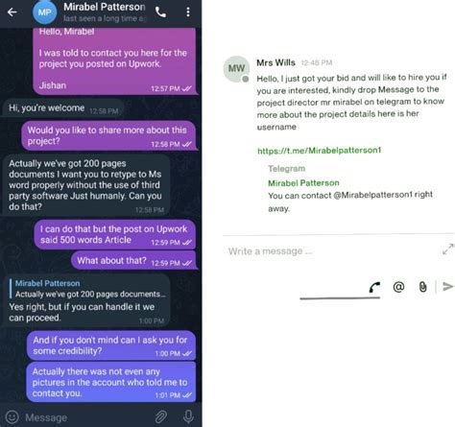455x427 pixels.
Task: Attach a file with the paperclip in Telegram
Action: (161, 416)
